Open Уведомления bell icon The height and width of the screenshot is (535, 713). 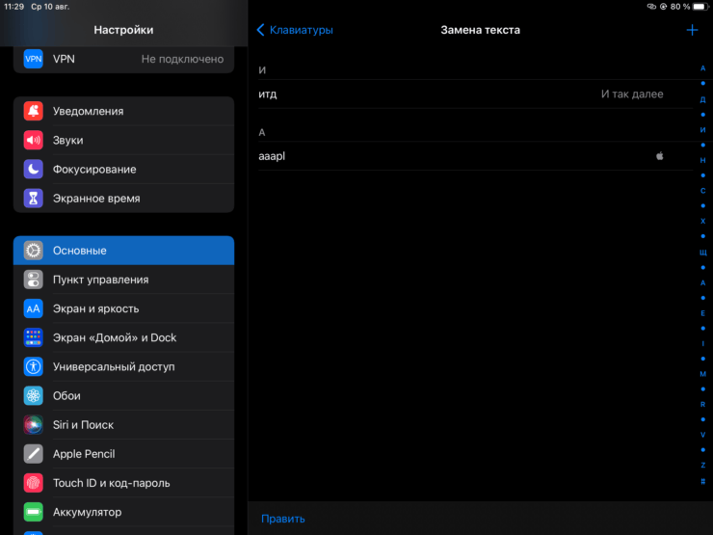pyautogui.click(x=34, y=111)
